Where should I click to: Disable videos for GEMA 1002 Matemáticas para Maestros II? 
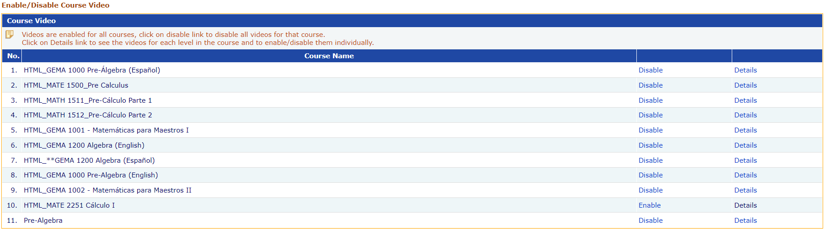(650, 190)
